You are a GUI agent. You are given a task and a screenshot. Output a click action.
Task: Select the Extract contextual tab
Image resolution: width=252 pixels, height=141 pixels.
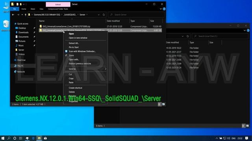pos(58,4)
